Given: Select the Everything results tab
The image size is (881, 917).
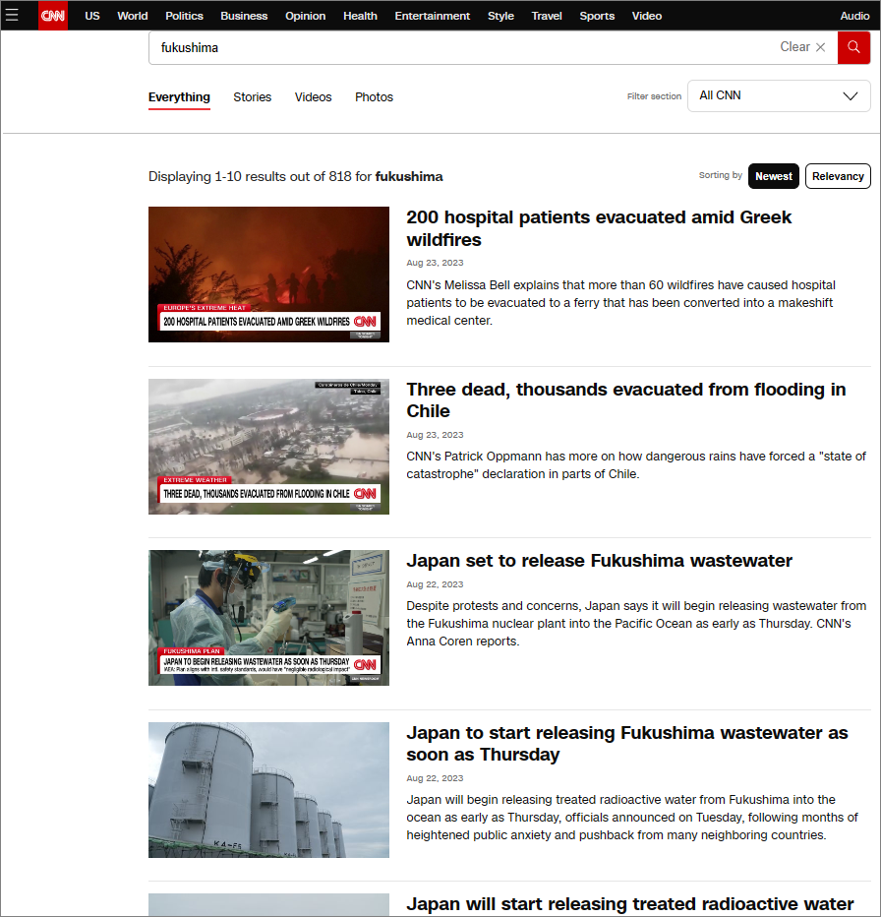Looking at the screenshot, I should pyautogui.click(x=179, y=97).
